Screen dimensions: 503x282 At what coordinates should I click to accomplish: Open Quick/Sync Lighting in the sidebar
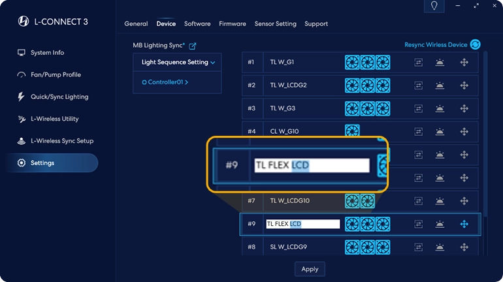(x=53, y=97)
